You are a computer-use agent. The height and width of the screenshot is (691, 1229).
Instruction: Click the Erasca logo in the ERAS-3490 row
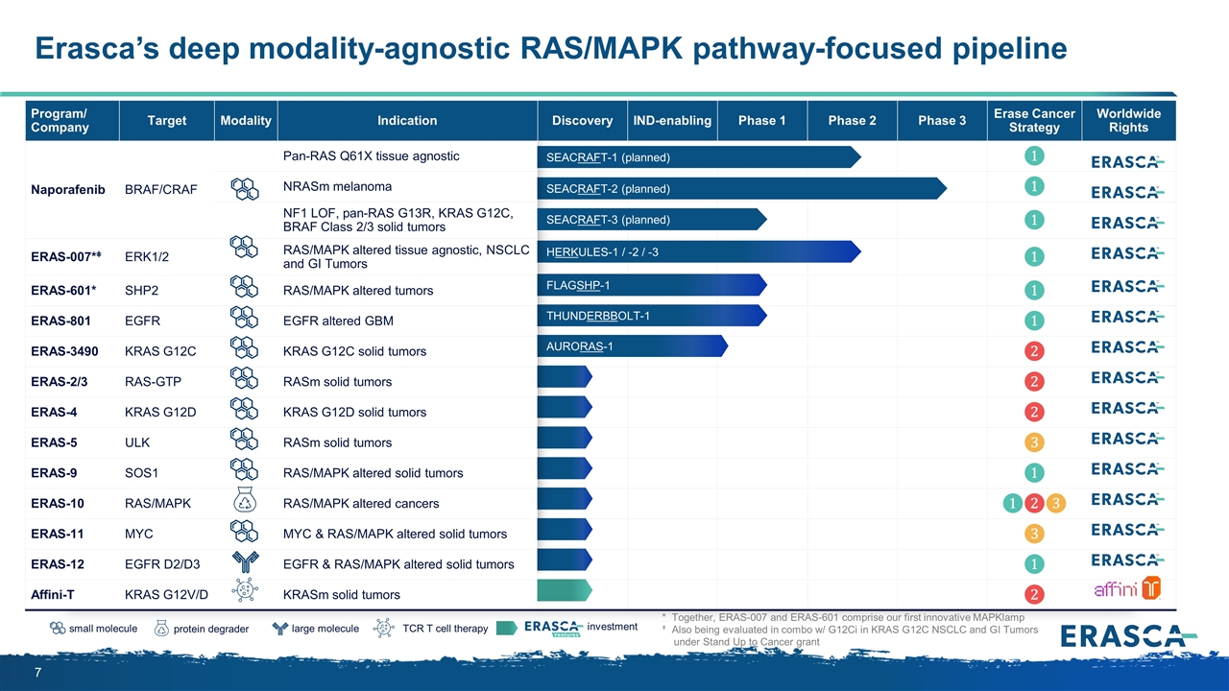coord(1128,346)
